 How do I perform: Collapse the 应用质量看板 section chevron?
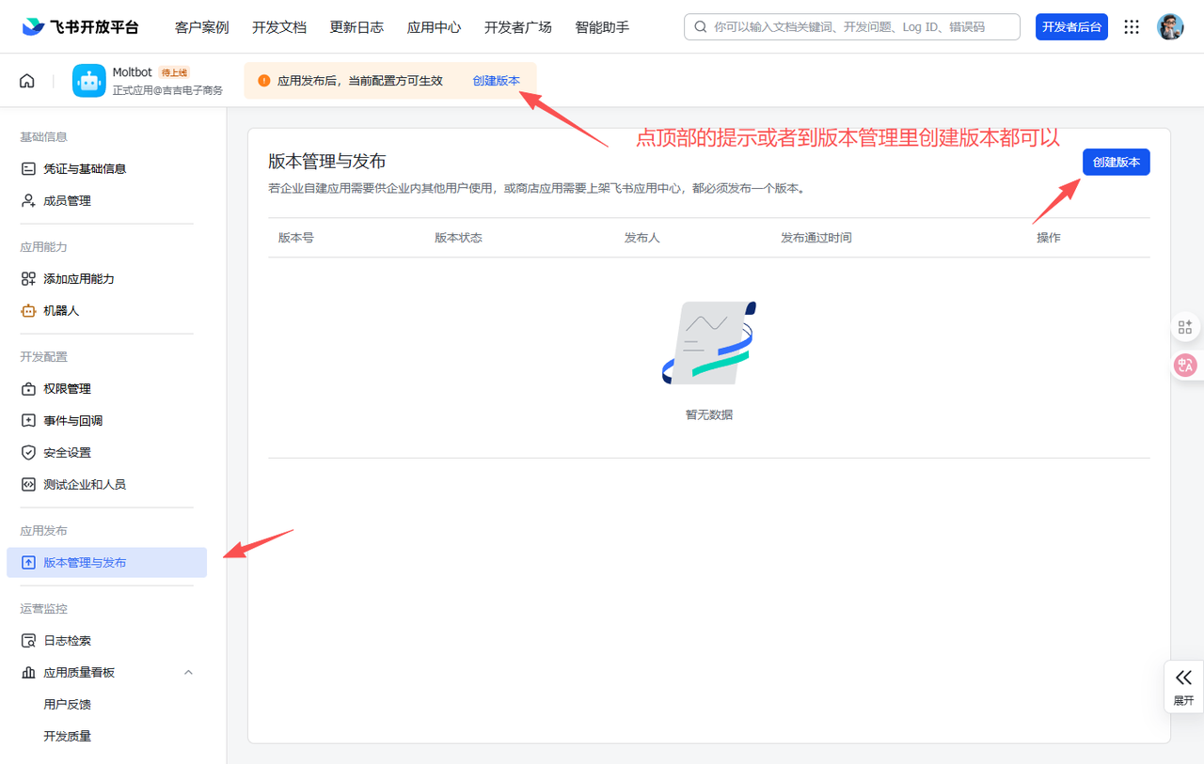coord(188,672)
